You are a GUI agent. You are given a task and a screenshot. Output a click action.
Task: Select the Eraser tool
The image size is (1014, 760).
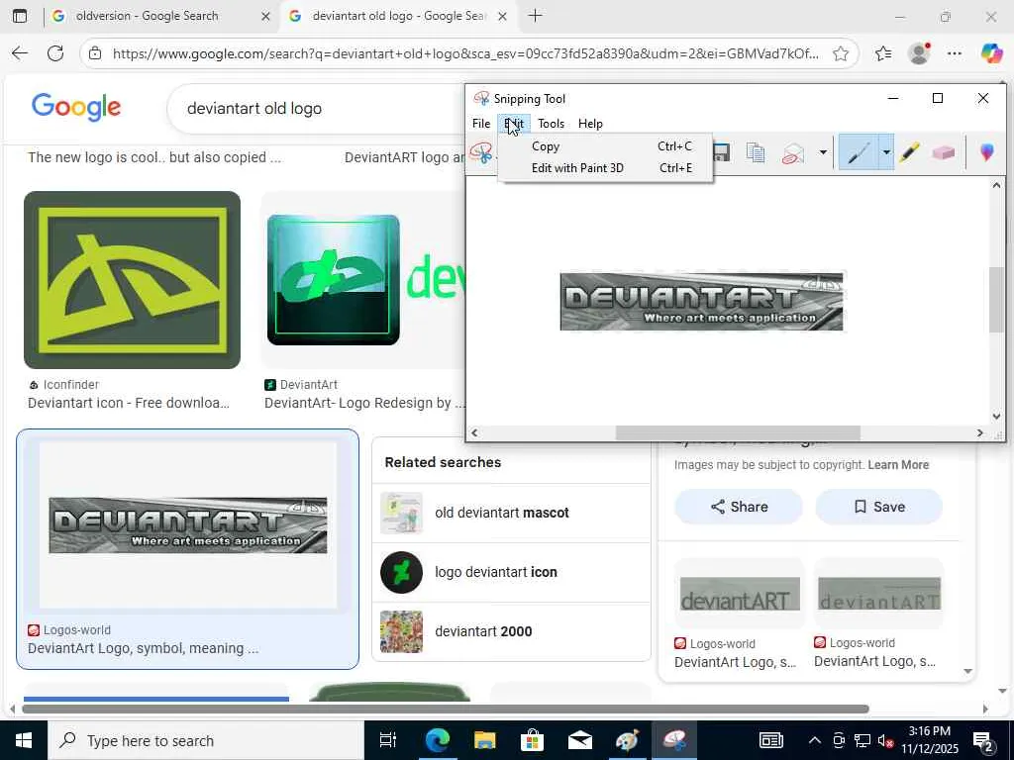(x=944, y=152)
